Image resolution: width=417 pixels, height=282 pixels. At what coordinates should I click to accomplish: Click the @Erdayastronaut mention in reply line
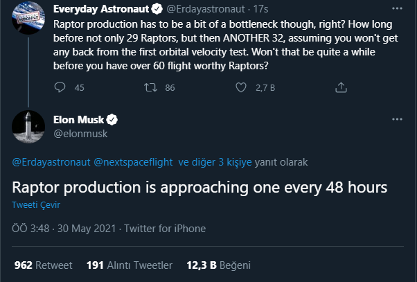[51, 162]
